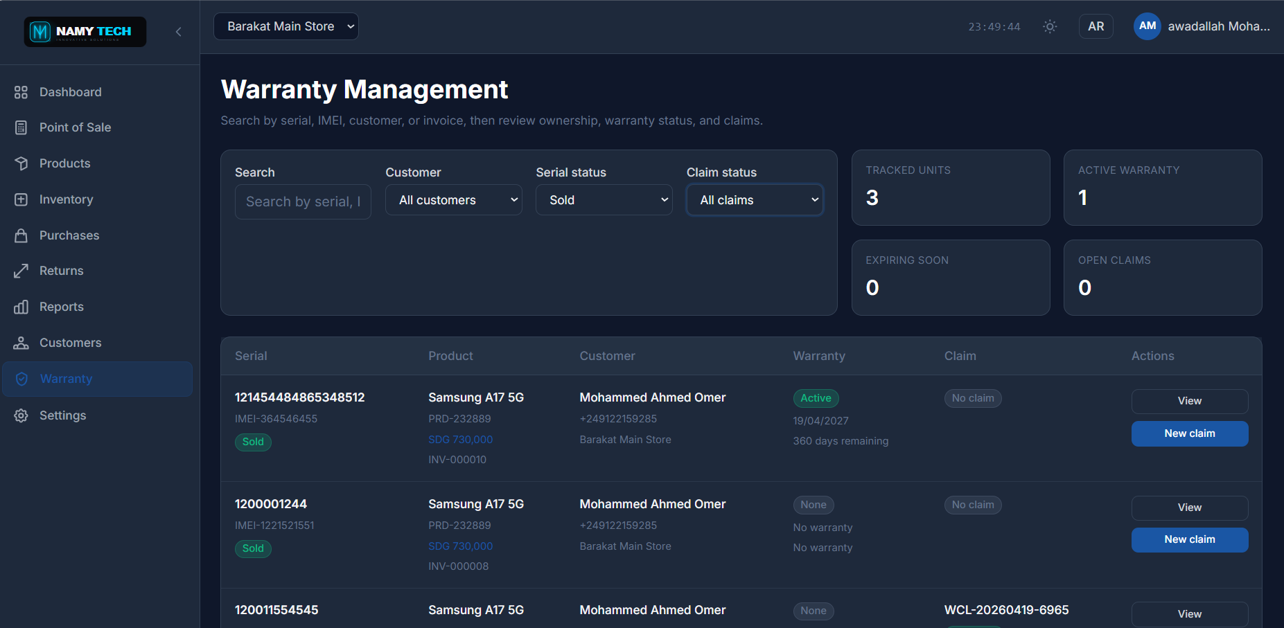The image size is (1284, 628).
Task: Go to Point of Sale
Action: click(x=98, y=127)
